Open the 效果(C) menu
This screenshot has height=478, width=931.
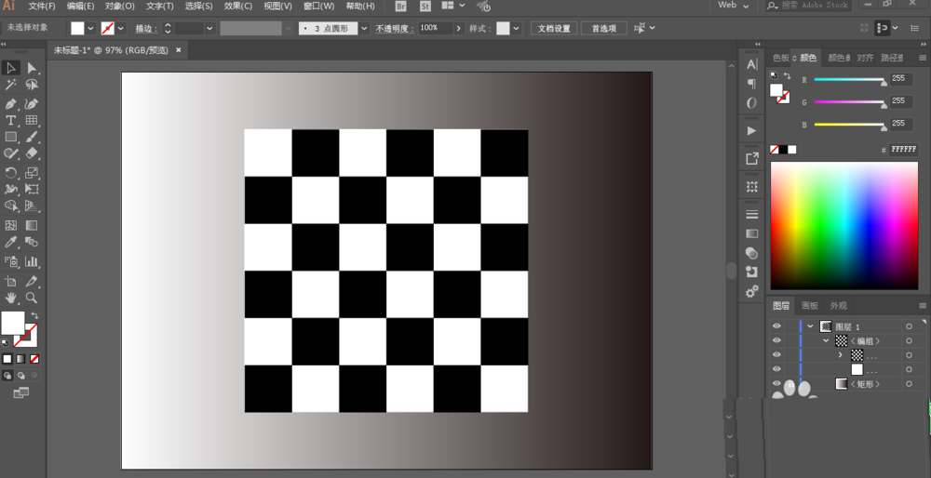click(238, 6)
